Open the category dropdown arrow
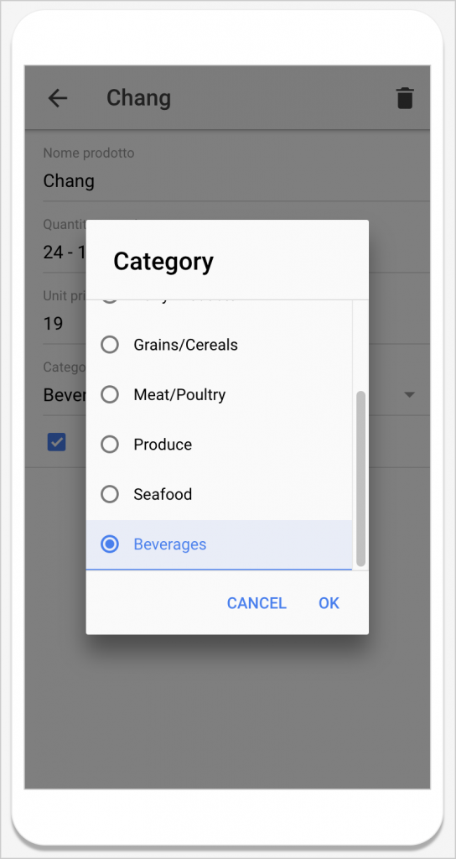456x859 pixels. coord(409,394)
